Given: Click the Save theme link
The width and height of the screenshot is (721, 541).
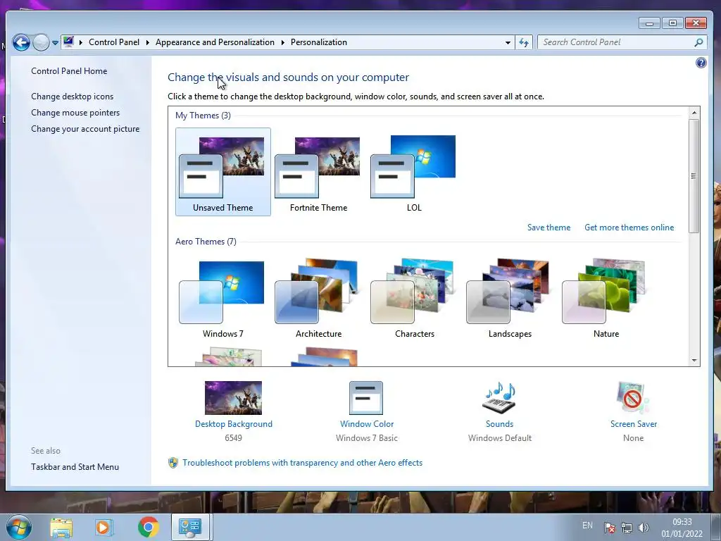Looking at the screenshot, I should [x=548, y=228].
